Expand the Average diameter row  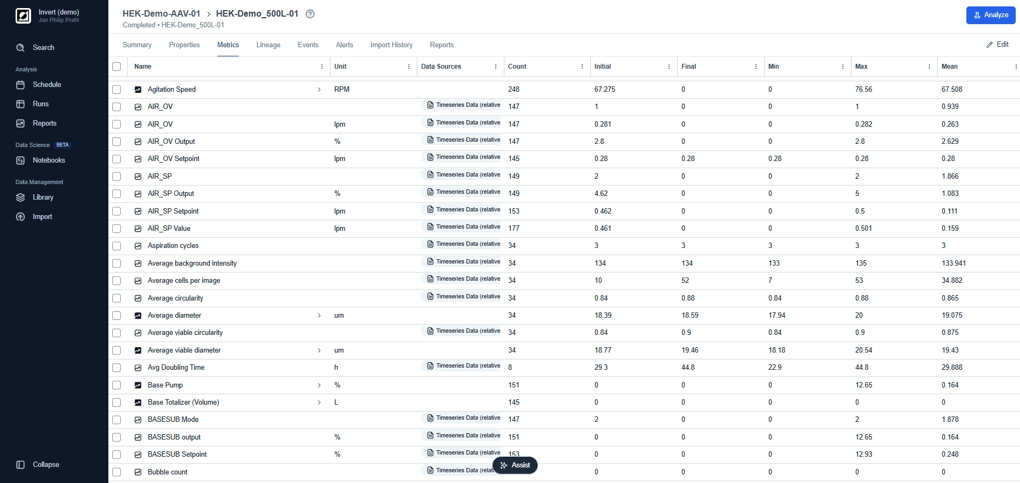click(319, 316)
